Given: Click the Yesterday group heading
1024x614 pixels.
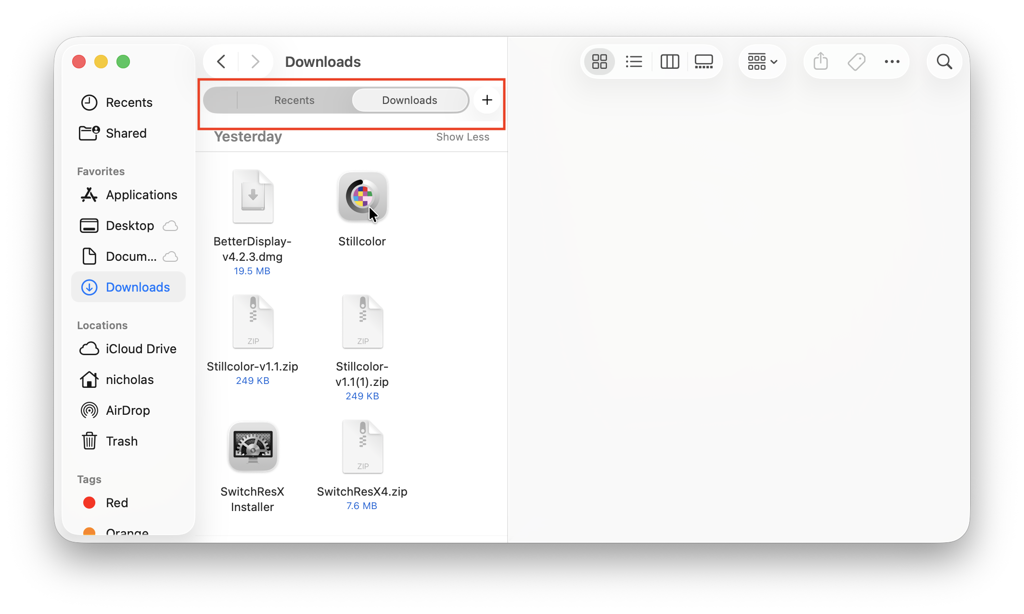Looking at the screenshot, I should tap(248, 137).
